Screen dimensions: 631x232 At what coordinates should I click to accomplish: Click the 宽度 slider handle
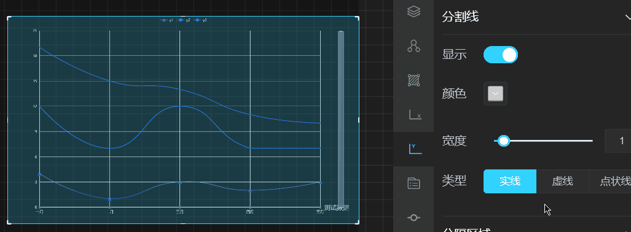point(503,141)
